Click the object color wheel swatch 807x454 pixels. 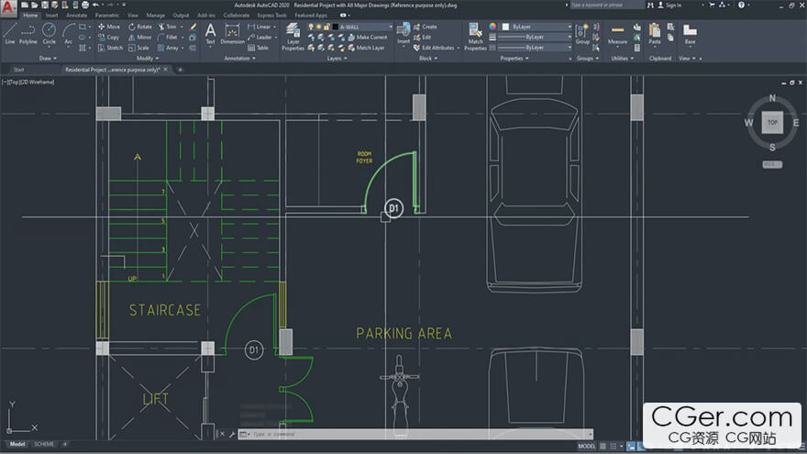click(492, 27)
